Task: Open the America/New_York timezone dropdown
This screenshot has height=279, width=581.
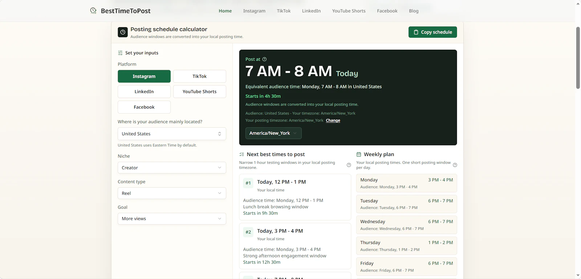Action: click(273, 133)
